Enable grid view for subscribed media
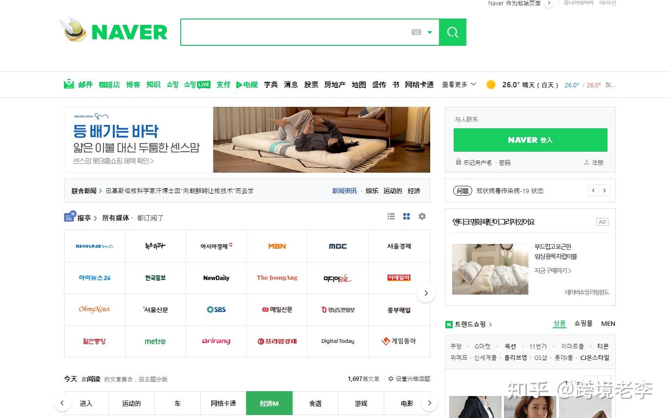 (x=406, y=216)
